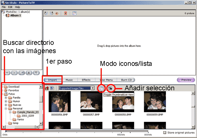Switch to the Burn CD tab
This screenshot has height=138, width=197.
126,80
